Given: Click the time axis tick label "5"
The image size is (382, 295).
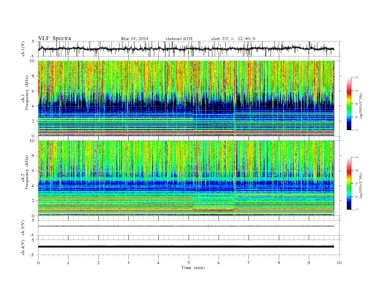Looking at the screenshot, I should tap(189, 263).
